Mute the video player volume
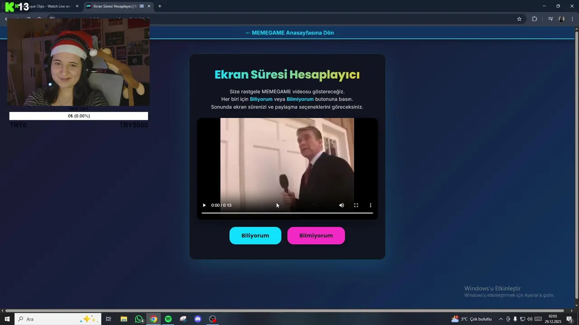Image resolution: width=579 pixels, height=325 pixels. click(342, 205)
